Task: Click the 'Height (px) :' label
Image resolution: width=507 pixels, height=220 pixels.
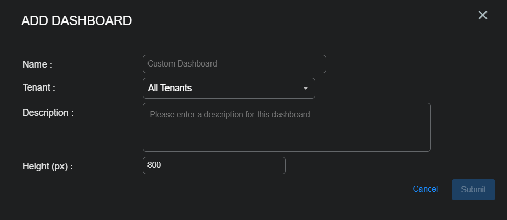Action: pyautogui.click(x=48, y=166)
